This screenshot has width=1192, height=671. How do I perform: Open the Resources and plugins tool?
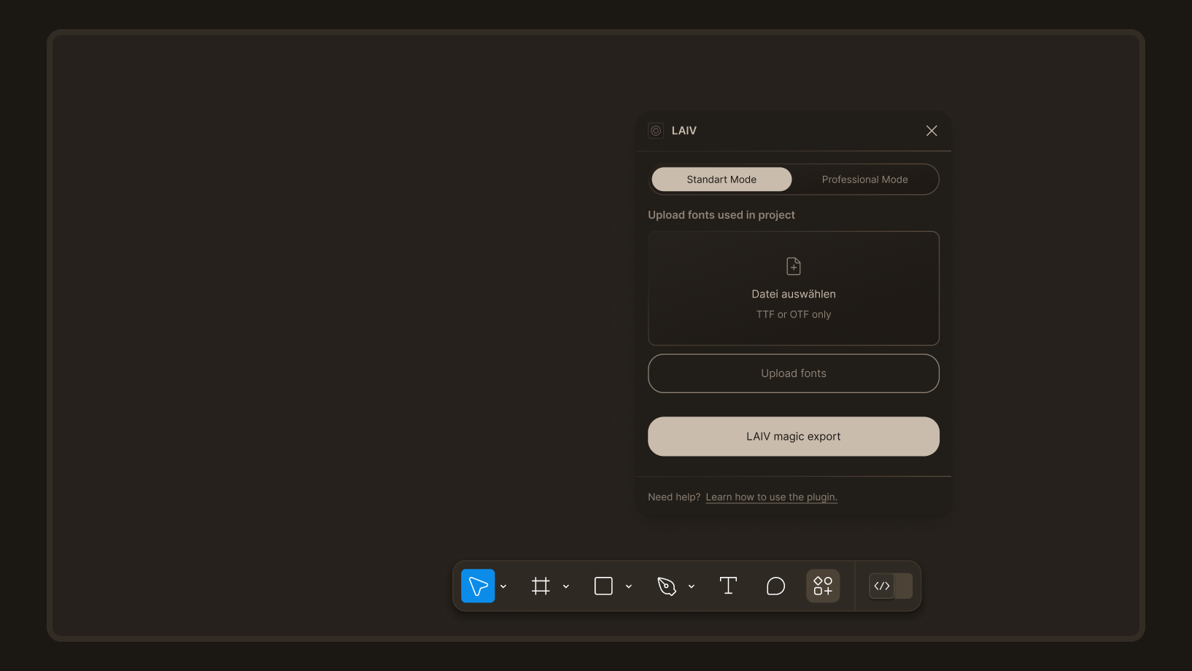click(x=823, y=586)
